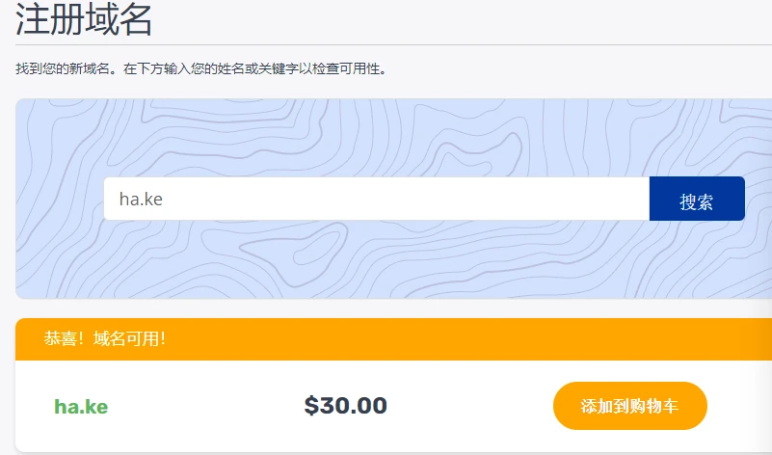Image resolution: width=772 pixels, height=455 pixels.
Task: Submit the domain lookup with 搜索
Action: [x=697, y=200]
